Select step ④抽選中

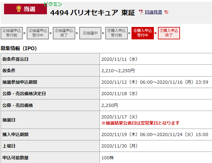tap(90, 33)
